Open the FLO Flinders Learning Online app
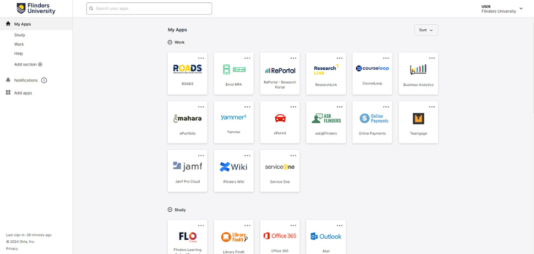Viewport: 534px width, 254px height. coord(187,237)
